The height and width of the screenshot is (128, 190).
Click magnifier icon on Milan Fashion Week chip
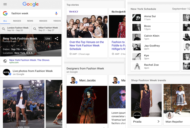click(x=35, y=29)
